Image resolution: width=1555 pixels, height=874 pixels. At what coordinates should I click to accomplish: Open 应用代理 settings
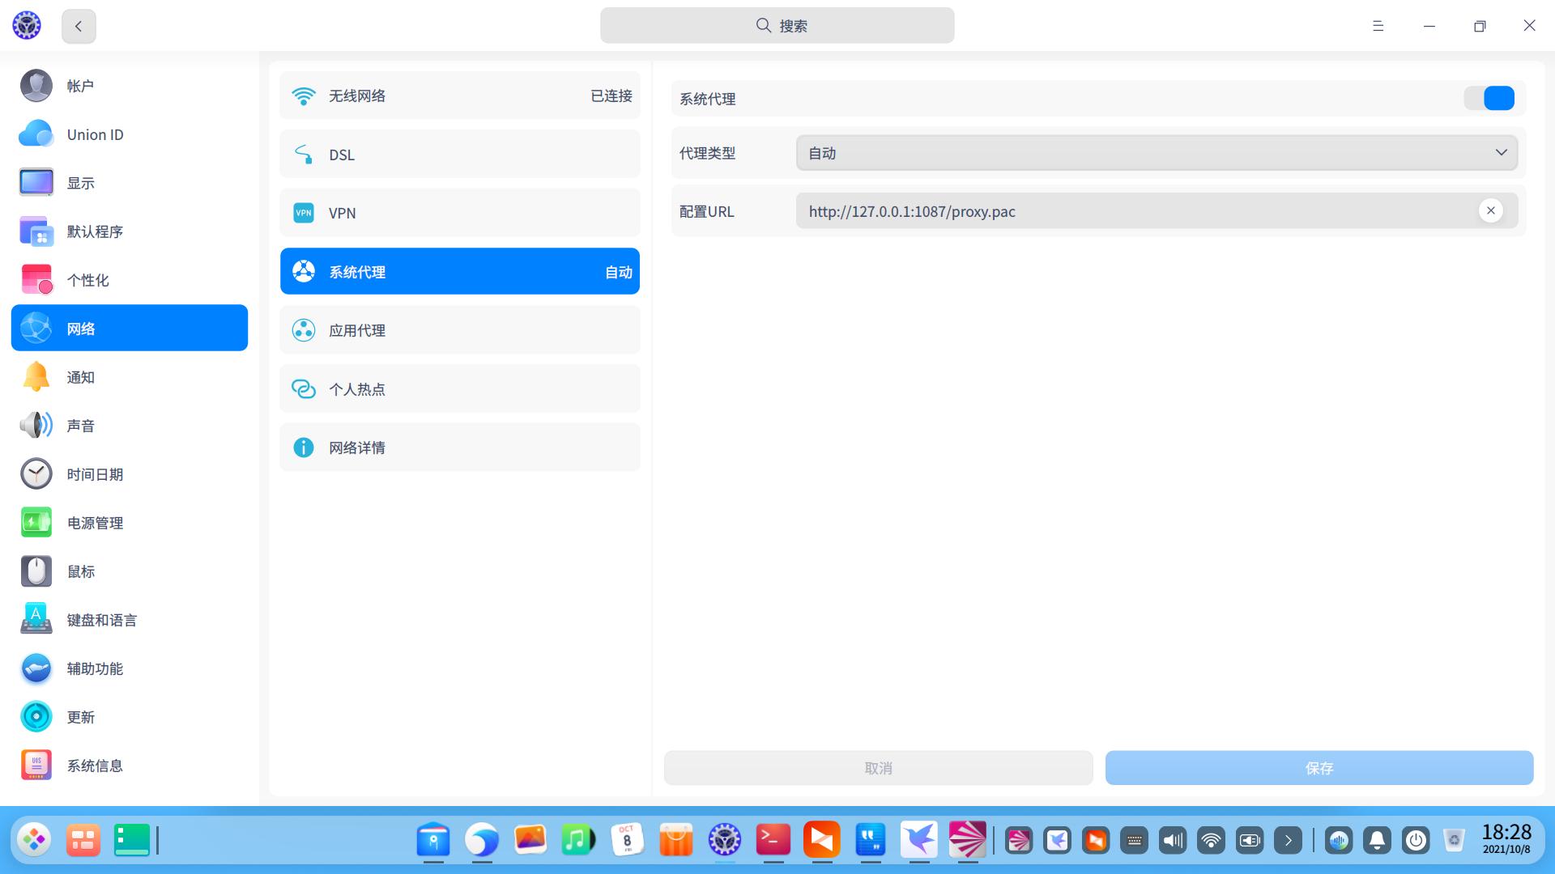pos(459,330)
